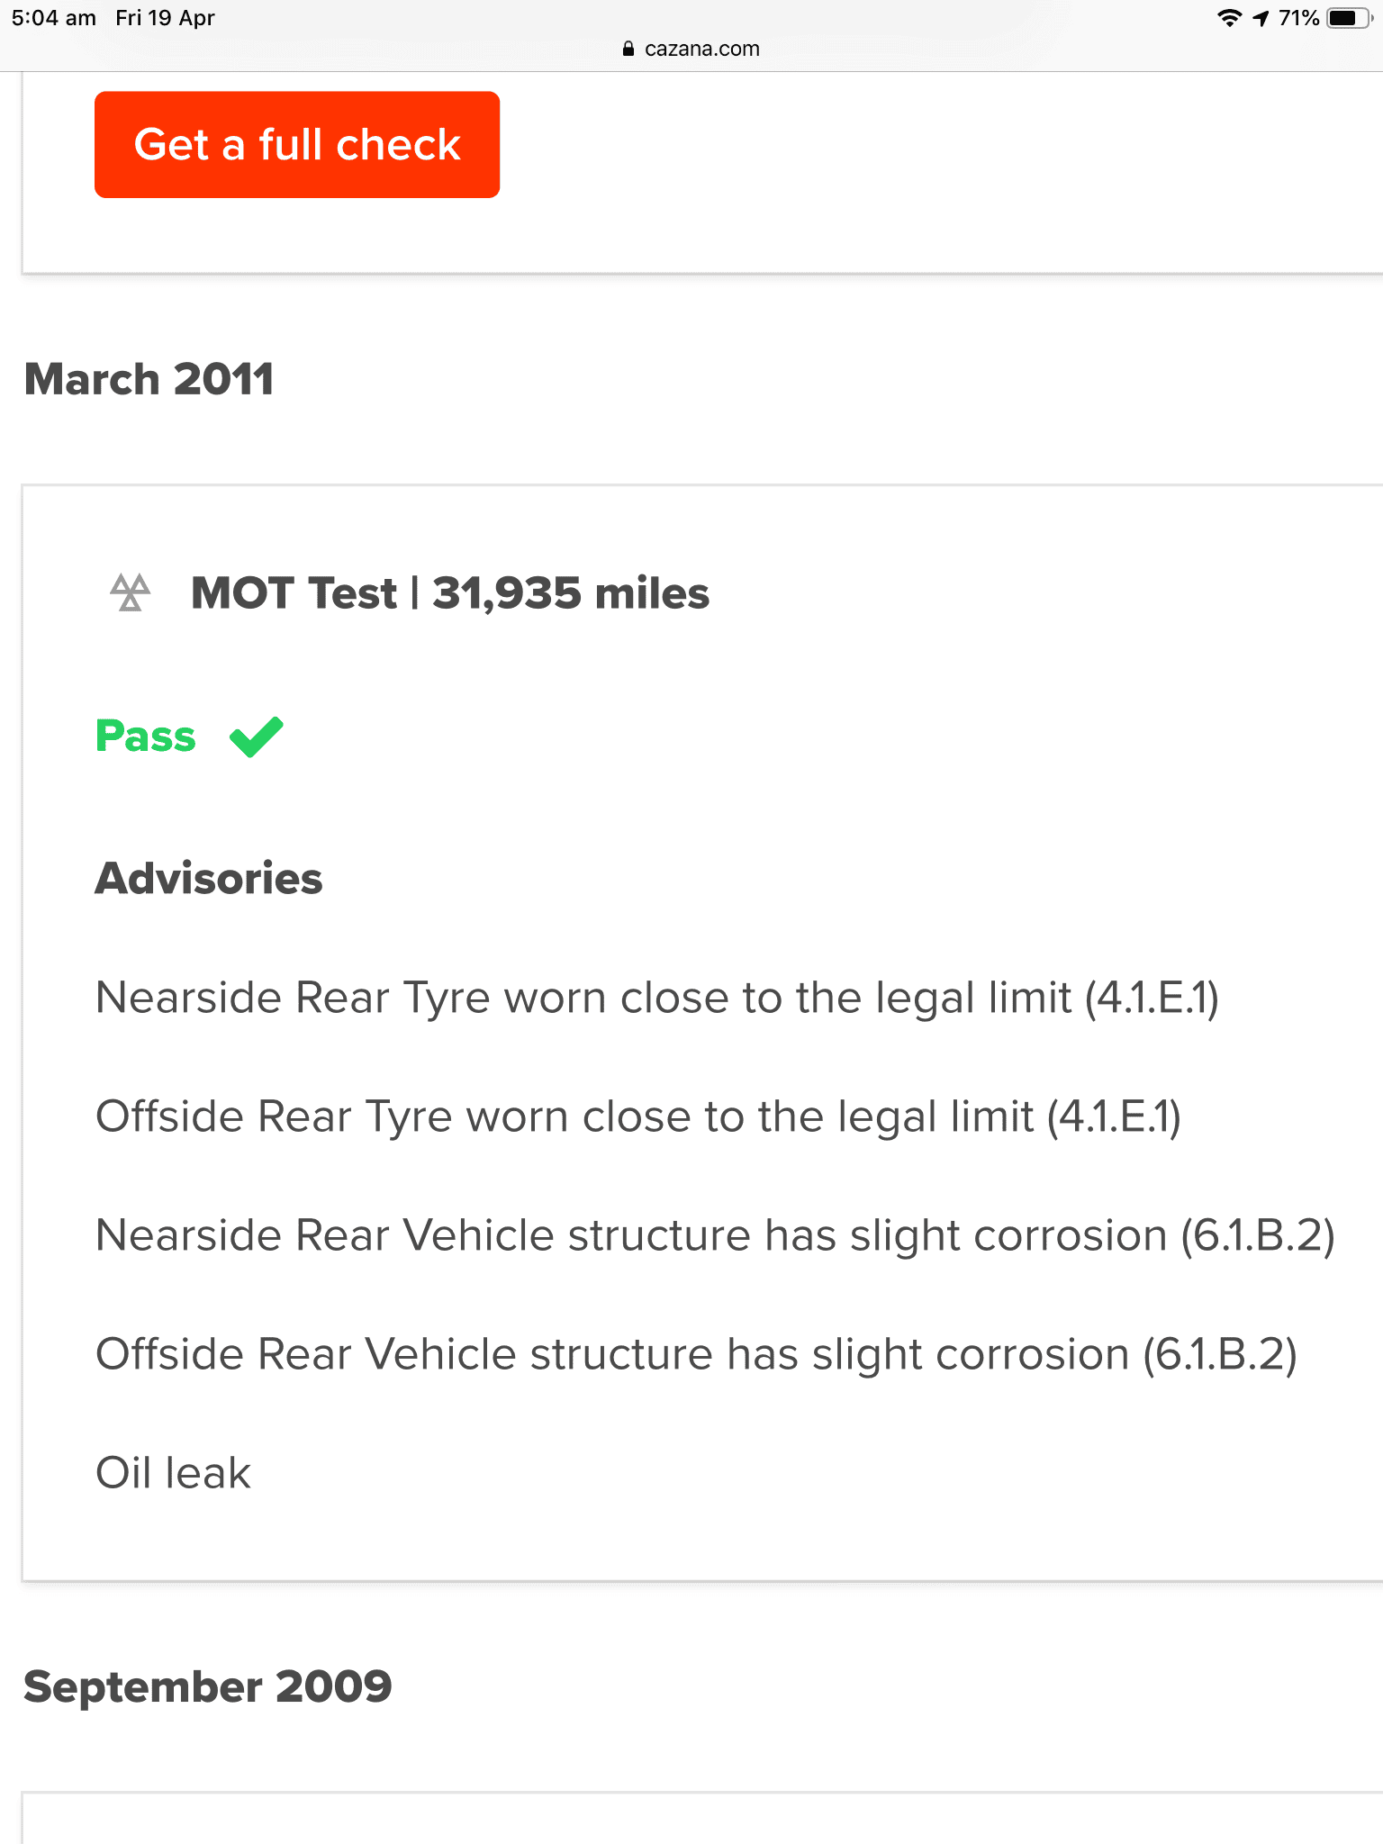This screenshot has height=1844, width=1383.
Task: Select the March 2011 heading
Action: click(x=149, y=379)
